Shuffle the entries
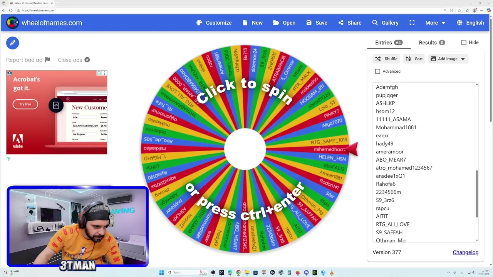493x277 pixels. coord(386,59)
